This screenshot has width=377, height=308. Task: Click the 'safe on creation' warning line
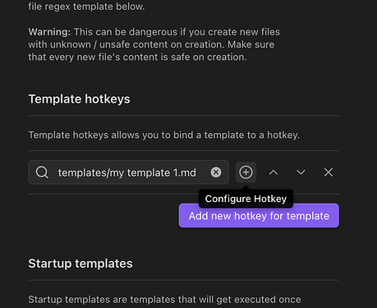point(137,57)
